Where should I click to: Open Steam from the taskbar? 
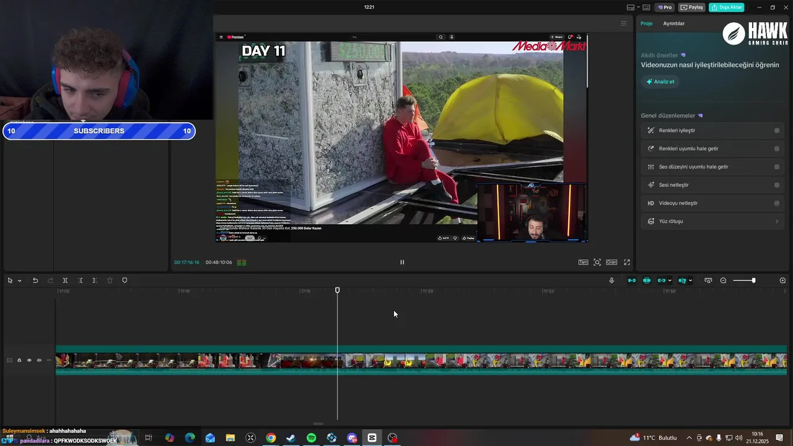tap(291, 438)
